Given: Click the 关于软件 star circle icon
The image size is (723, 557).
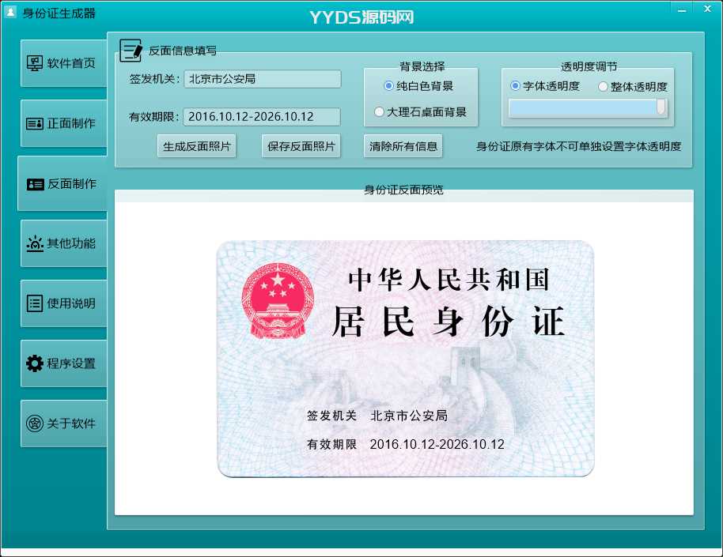Looking at the screenshot, I should (x=35, y=423).
